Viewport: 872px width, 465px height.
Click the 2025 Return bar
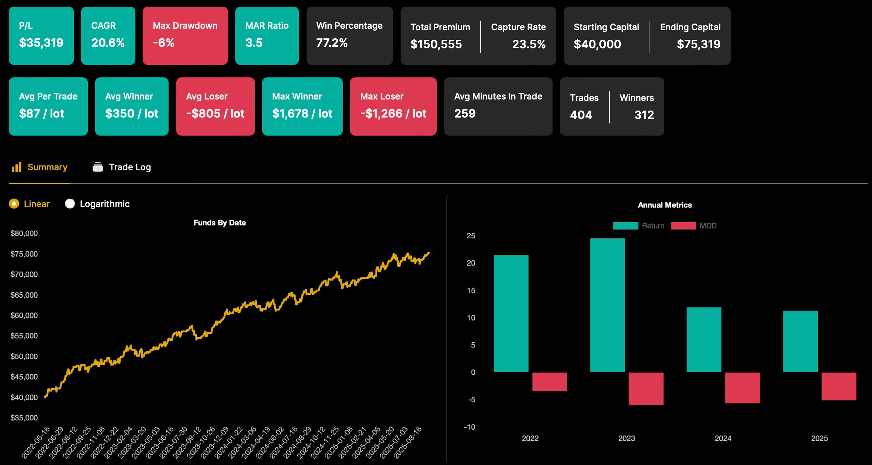point(800,341)
